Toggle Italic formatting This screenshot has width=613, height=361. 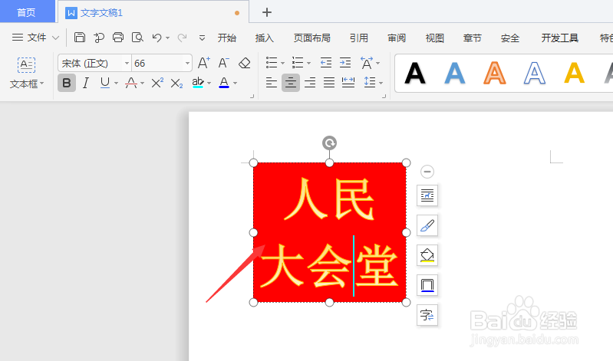(x=86, y=83)
